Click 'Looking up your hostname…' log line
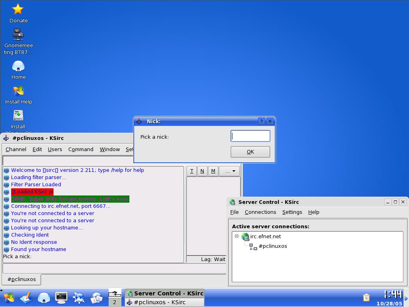Screen dimensions: 409x307 47,227
